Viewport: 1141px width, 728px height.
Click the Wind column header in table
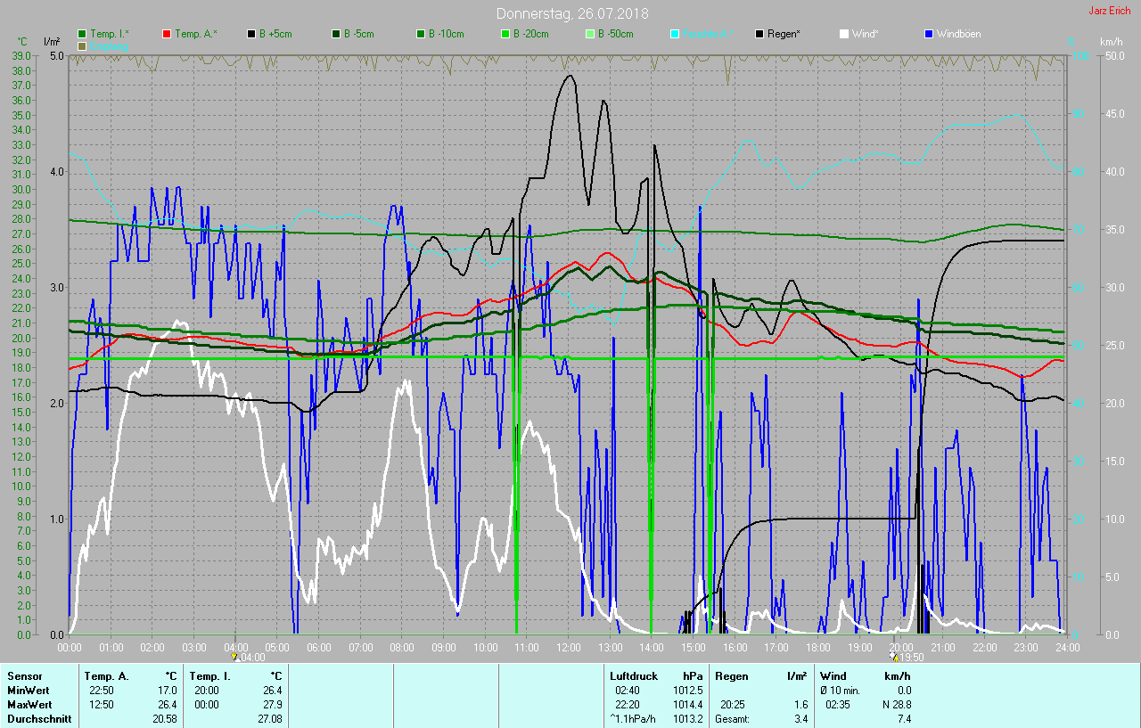[x=833, y=676]
